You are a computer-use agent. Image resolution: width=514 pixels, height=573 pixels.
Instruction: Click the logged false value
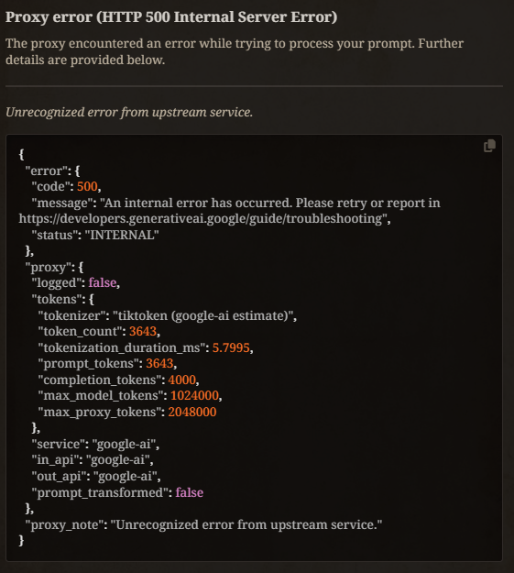coord(103,282)
